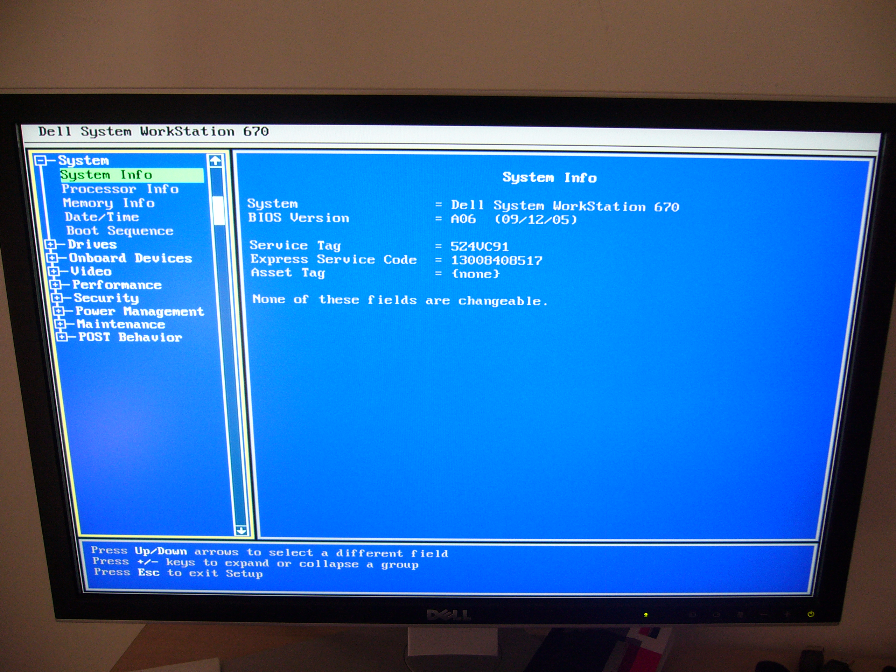The image size is (896, 672).
Task: Click the Service Tag field label
Action: coord(295,245)
